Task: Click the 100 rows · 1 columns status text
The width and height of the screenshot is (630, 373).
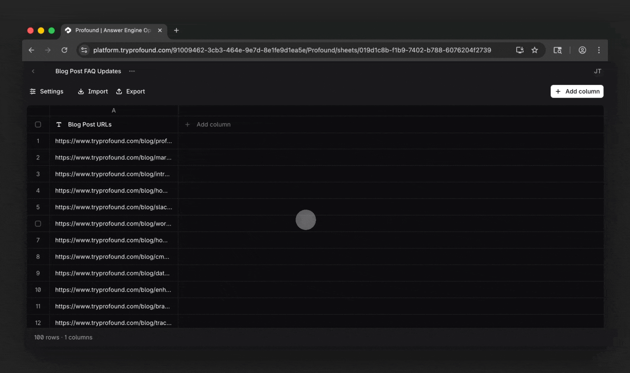Action: [x=63, y=337]
